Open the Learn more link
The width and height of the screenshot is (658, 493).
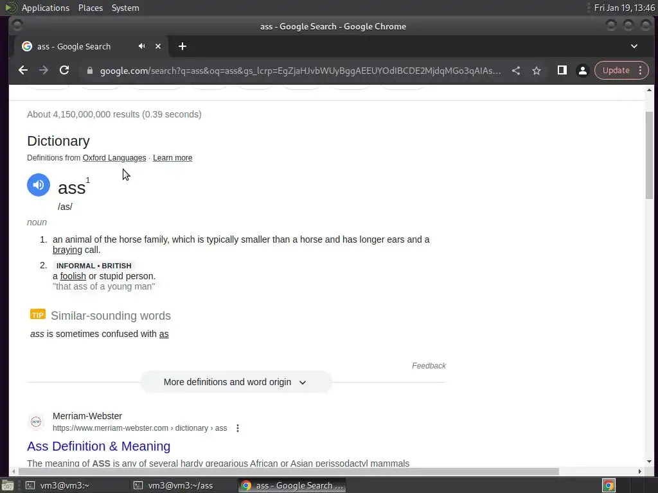pos(172,158)
